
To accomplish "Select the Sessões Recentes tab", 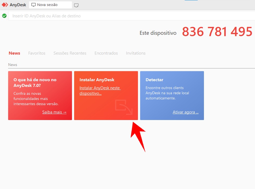I will [x=70, y=53].
